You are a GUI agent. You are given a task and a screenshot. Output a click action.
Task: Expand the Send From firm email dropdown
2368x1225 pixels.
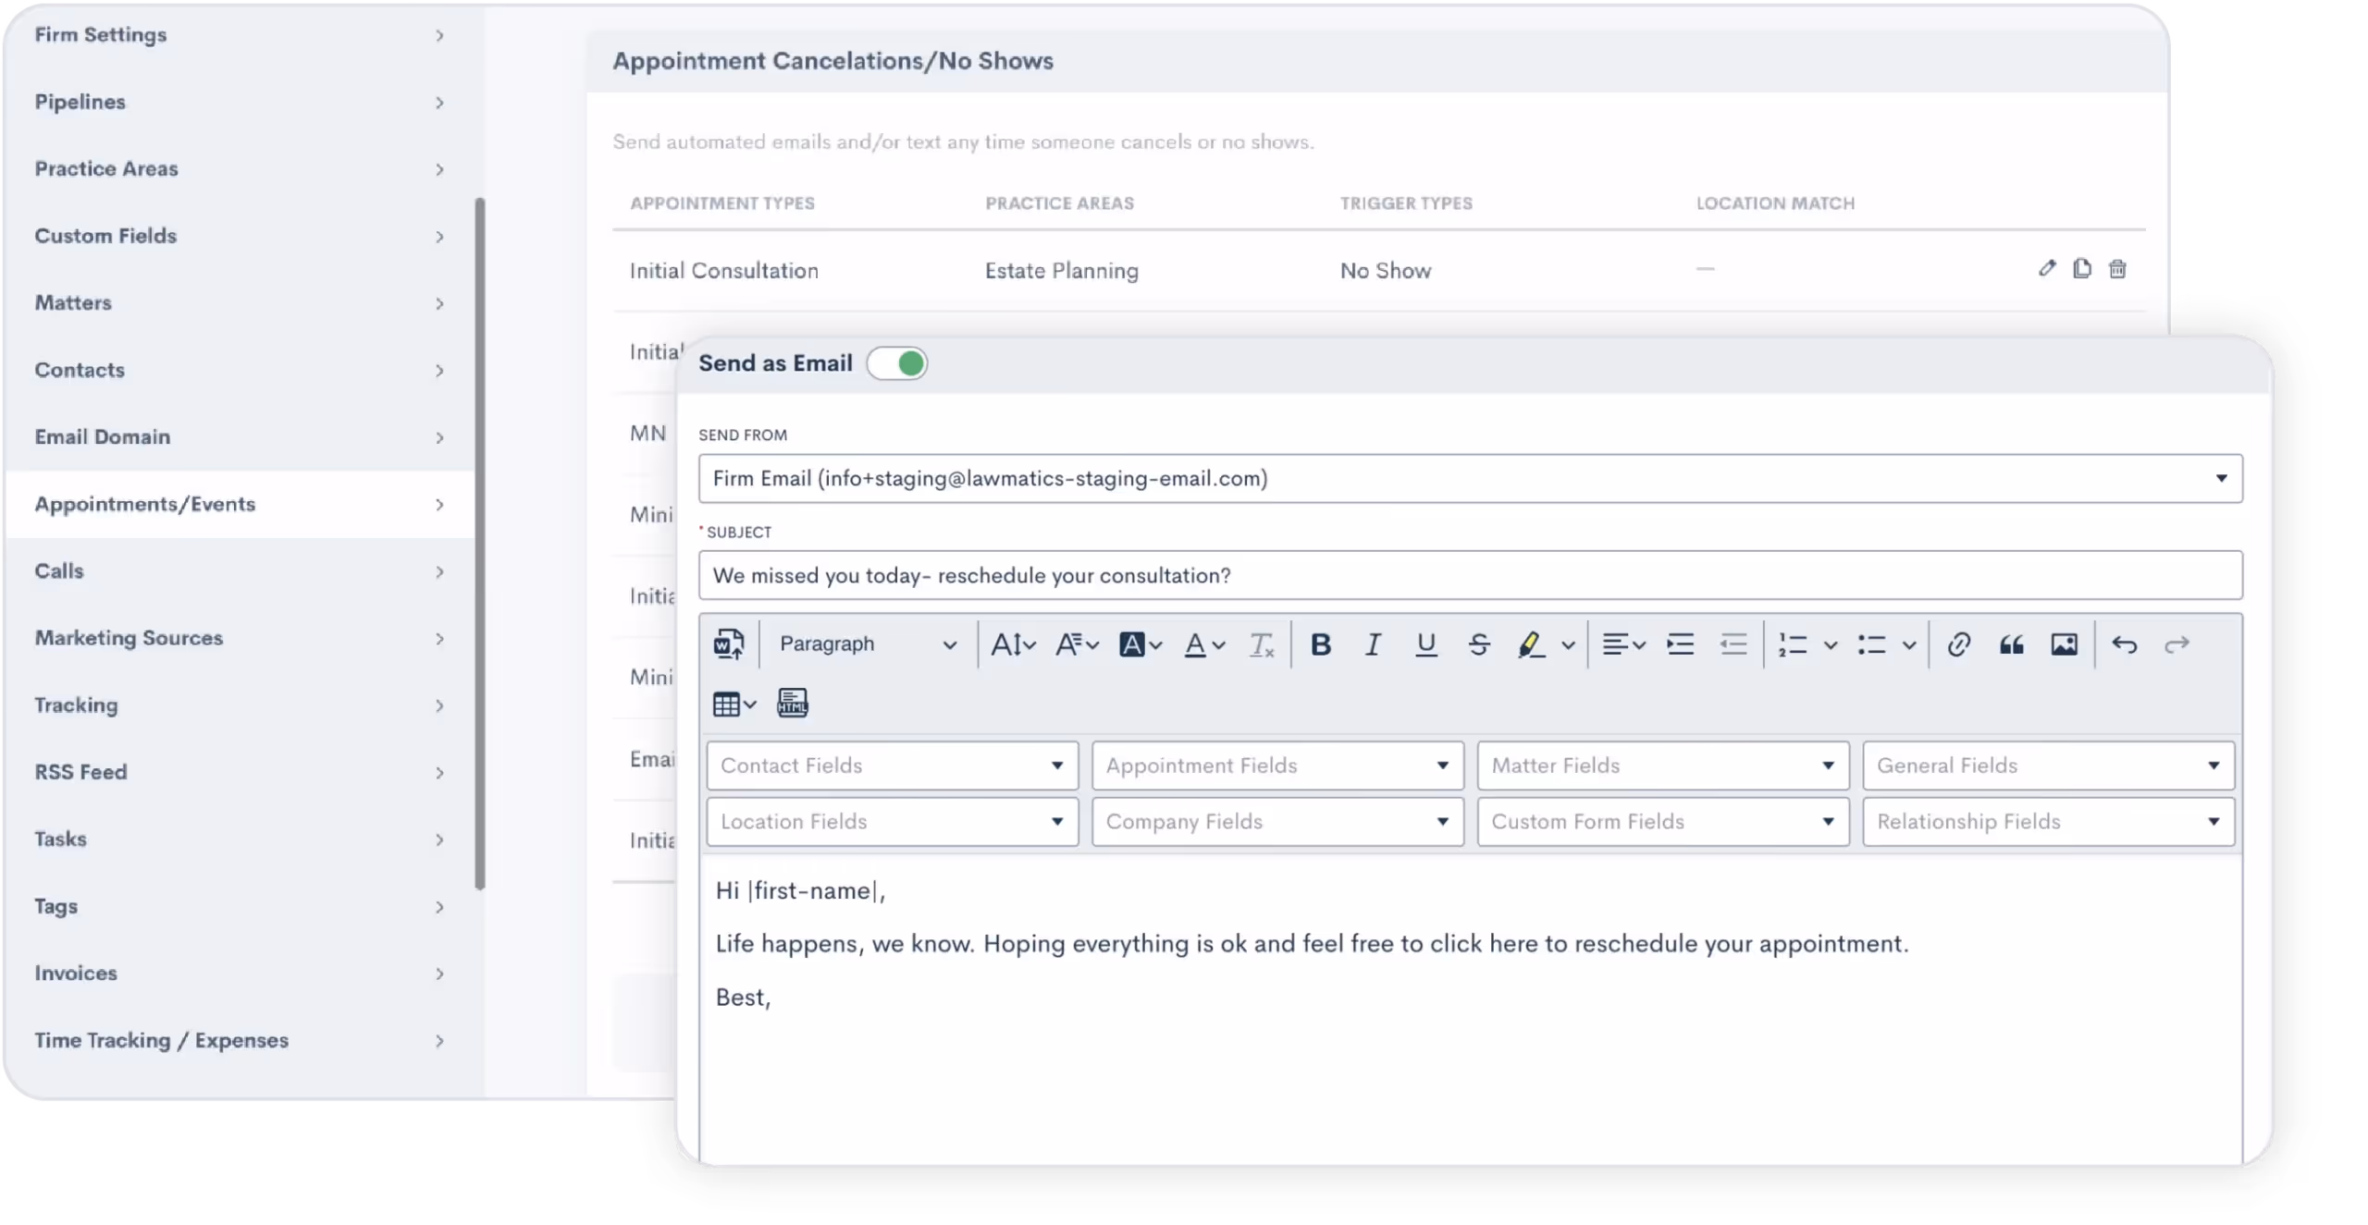1470,479
